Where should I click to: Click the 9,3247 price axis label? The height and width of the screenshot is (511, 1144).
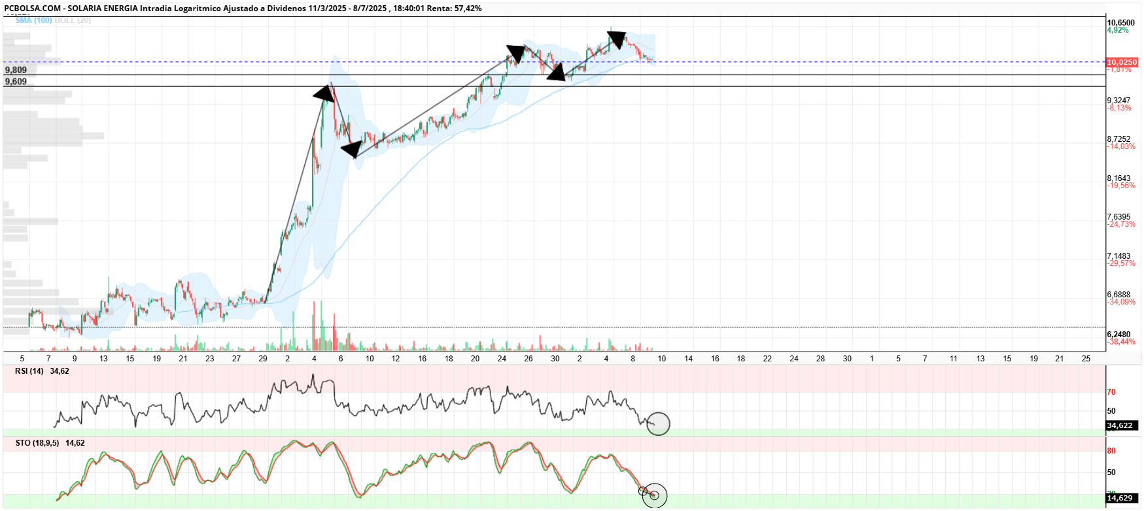tap(1118, 101)
